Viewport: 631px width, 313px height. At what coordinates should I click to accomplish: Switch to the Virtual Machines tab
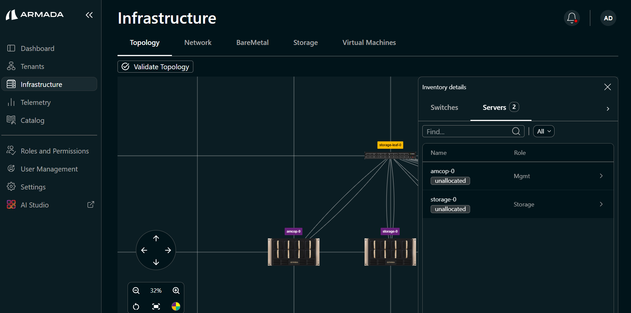[369, 43]
